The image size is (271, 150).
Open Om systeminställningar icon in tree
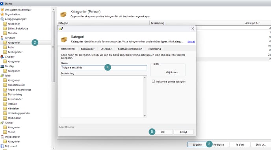(2, 10)
